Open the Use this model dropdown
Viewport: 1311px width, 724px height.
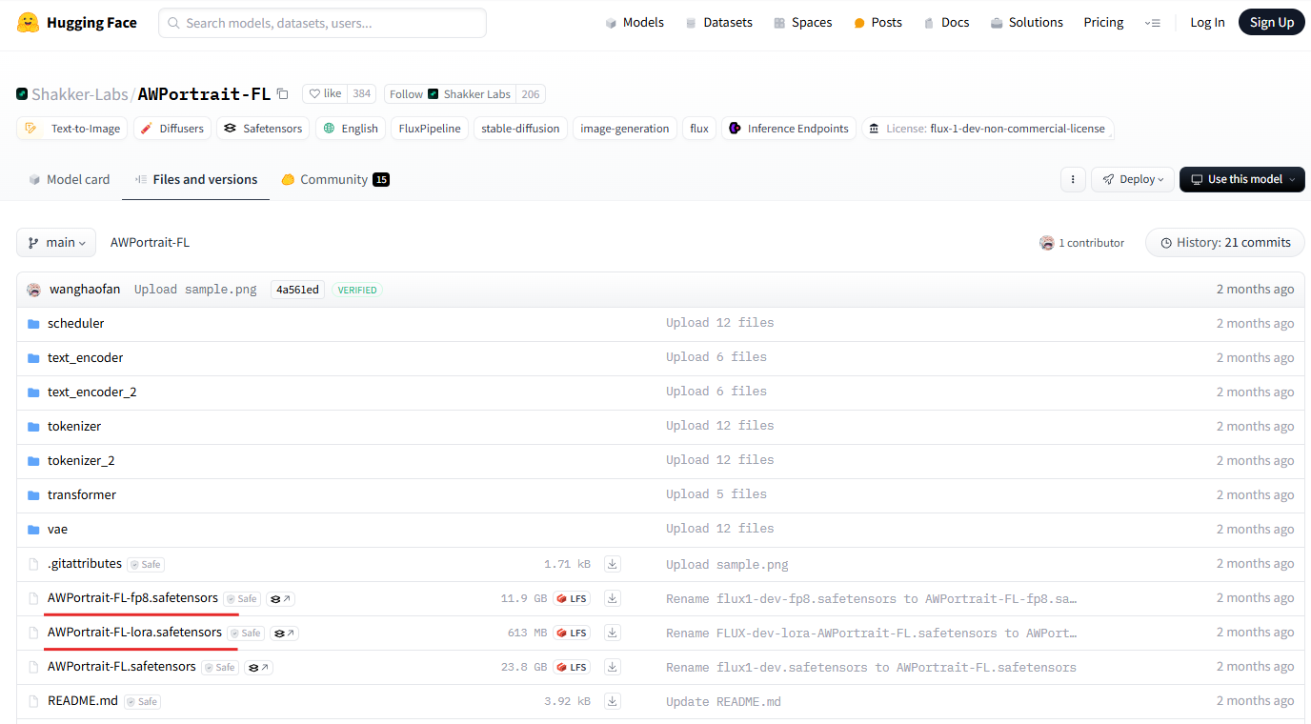[1242, 179]
